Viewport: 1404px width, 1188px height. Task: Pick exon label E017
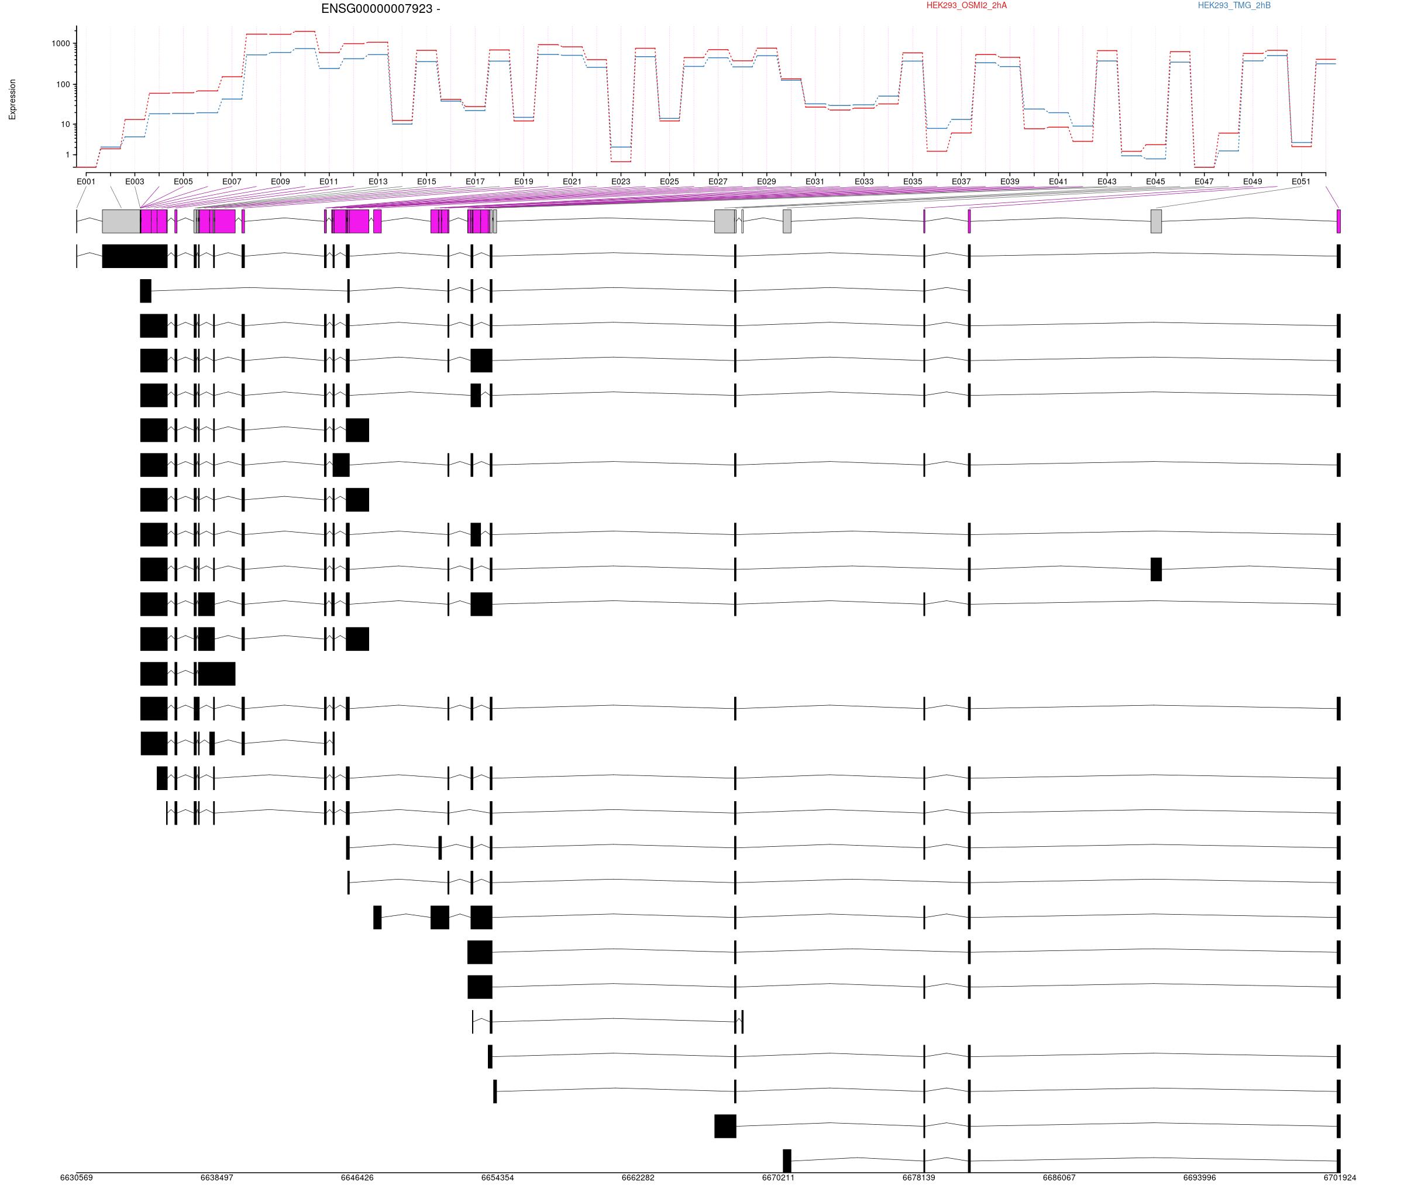coord(475,182)
